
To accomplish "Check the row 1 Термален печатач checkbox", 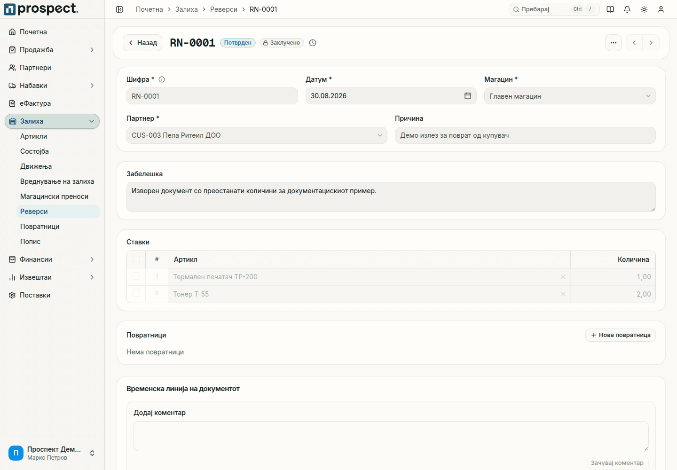I will (x=136, y=276).
